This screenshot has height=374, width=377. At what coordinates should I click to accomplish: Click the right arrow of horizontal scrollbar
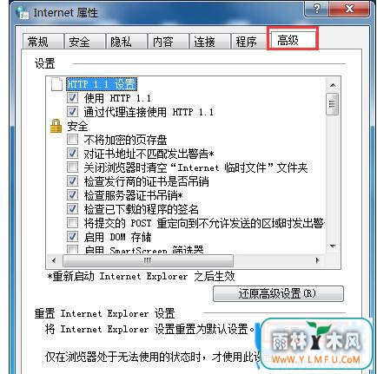[x=317, y=260]
